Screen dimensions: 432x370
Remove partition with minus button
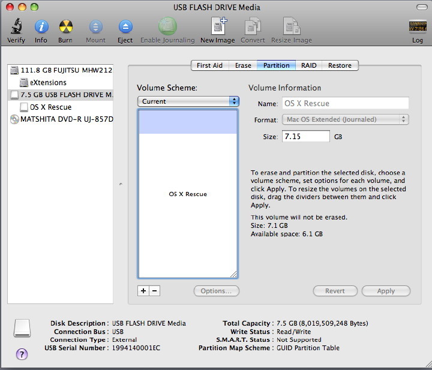155,291
